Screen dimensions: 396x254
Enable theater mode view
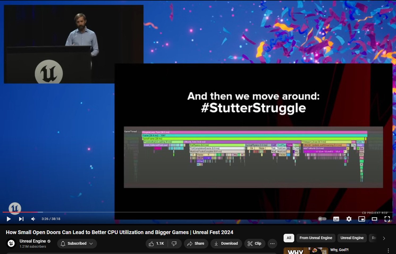point(374,219)
